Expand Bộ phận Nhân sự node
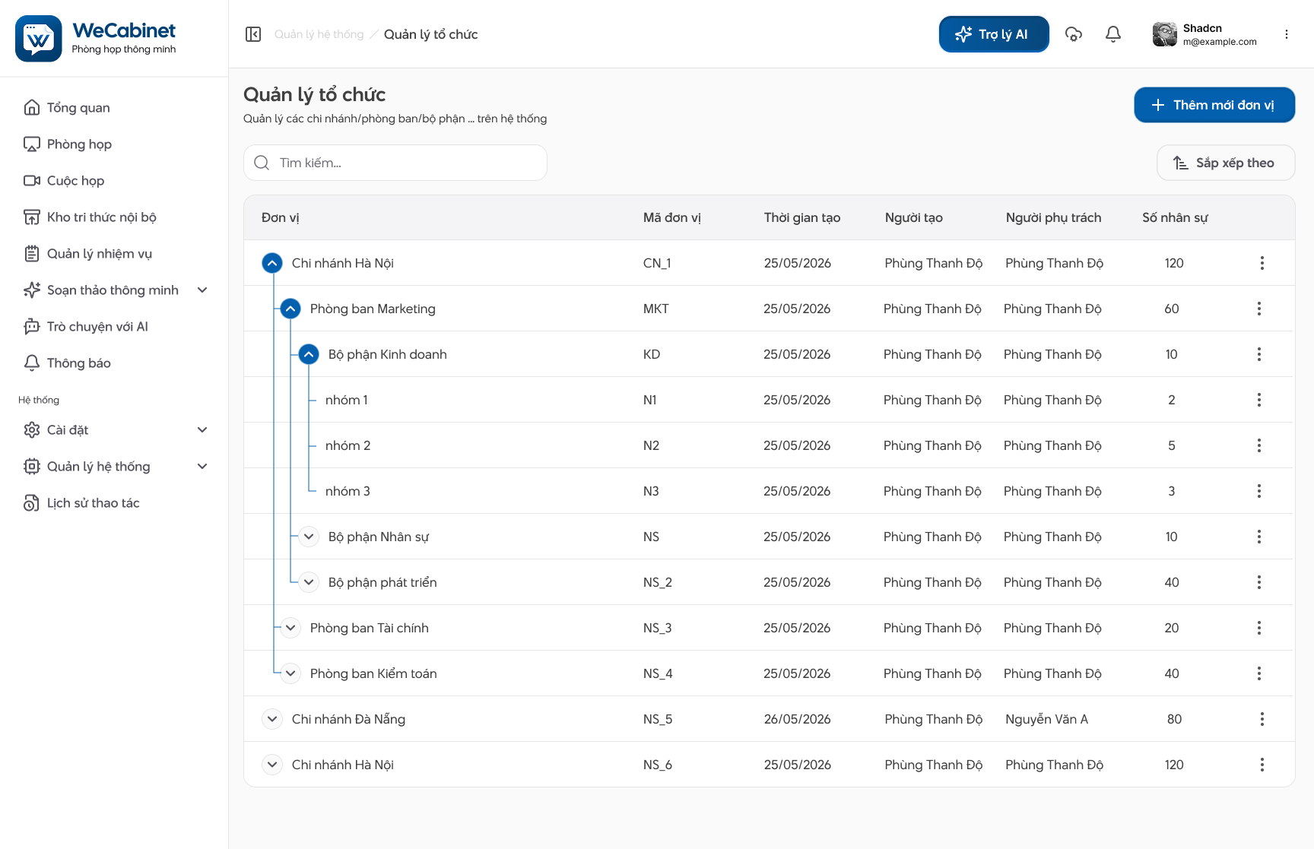 (309, 537)
